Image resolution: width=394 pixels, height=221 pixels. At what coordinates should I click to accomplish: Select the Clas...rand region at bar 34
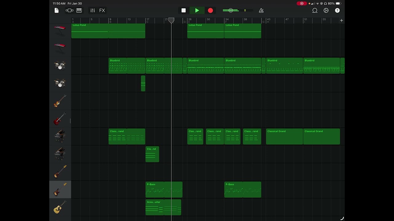click(232, 137)
